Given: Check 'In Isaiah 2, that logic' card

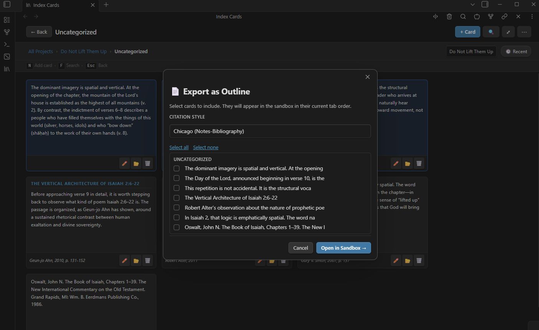Looking at the screenshot, I should pyautogui.click(x=177, y=218).
